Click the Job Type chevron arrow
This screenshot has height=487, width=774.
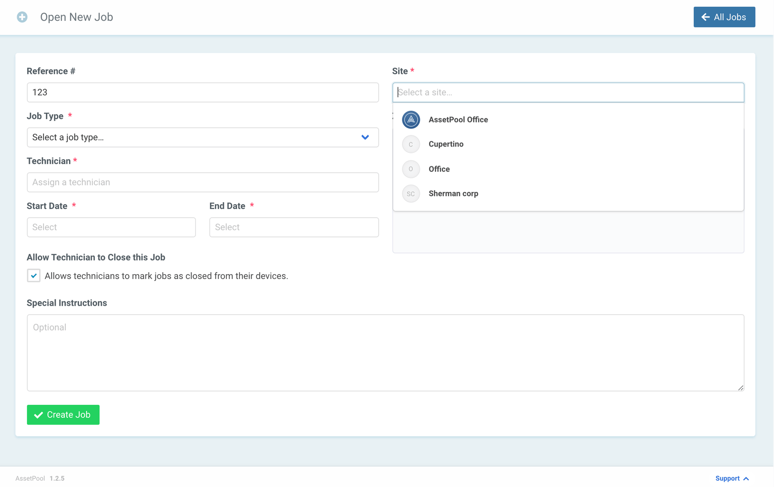[x=365, y=137]
